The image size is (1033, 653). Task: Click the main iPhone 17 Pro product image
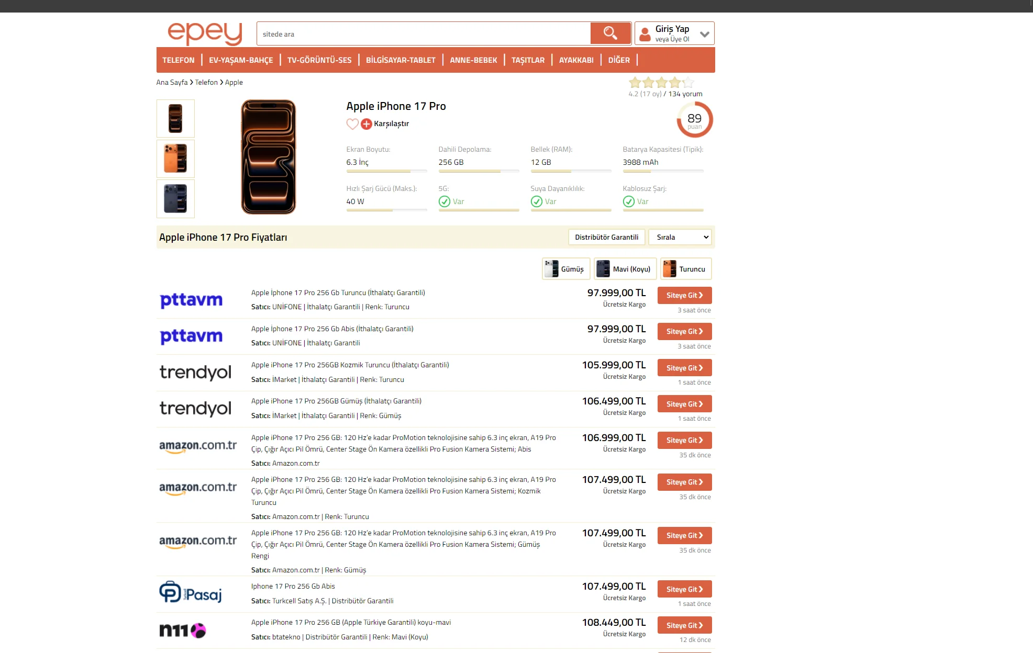point(269,157)
